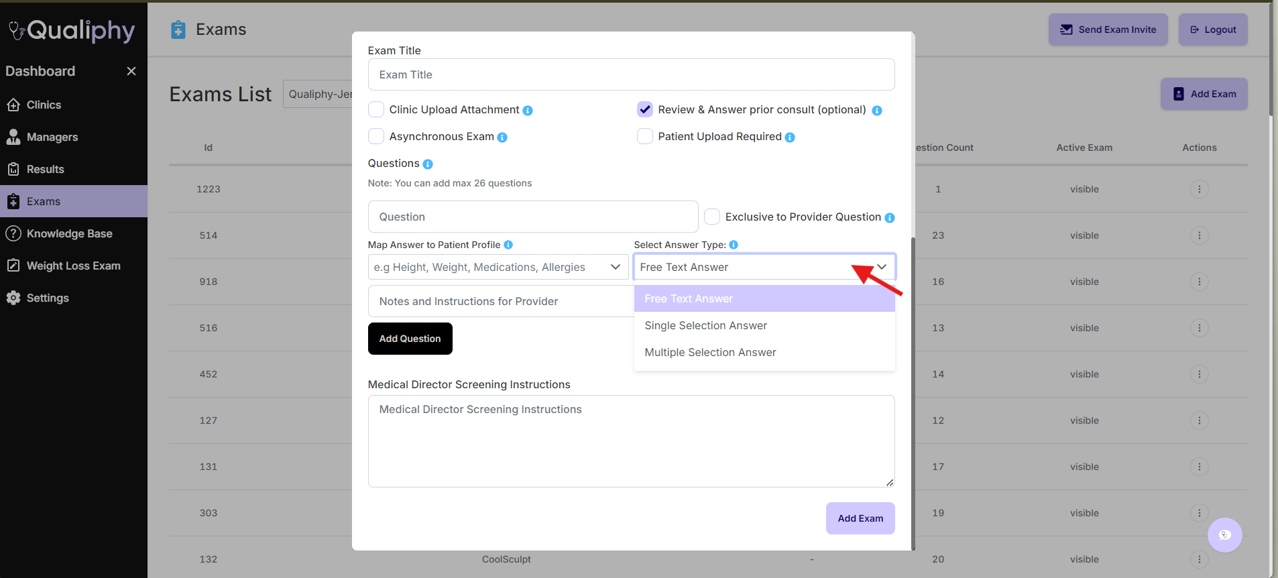Image resolution: width=1278 pixels, height=578 pixels.
Task: Select Exams in the sidebar navigation
Action: point(44,201)
